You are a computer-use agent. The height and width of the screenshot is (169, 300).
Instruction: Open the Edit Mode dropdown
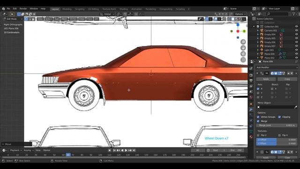tap(13, 19)
